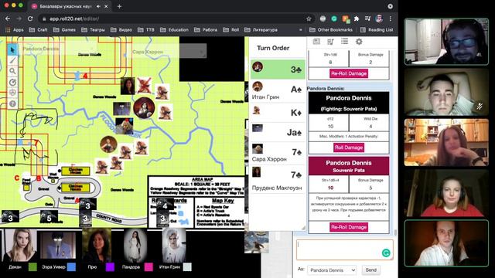Click Итан Грин's white color swatch
The height and width of the screenshot is (278, 495).
tap(187, 267)
